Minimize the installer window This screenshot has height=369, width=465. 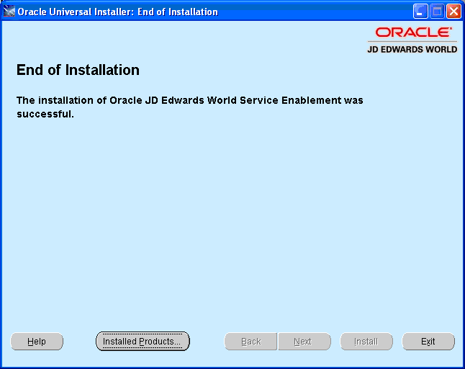(x=420, y=12)
